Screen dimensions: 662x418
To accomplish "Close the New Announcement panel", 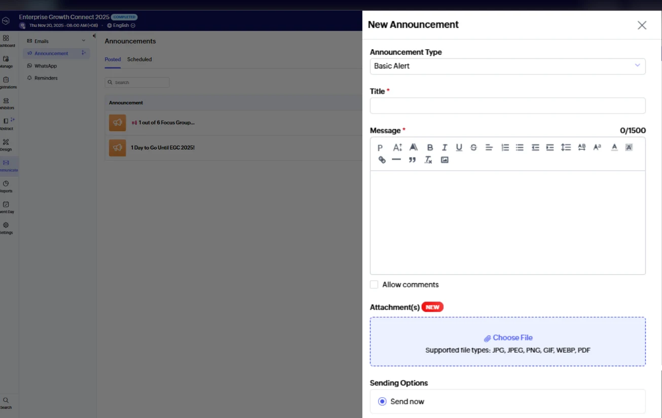I will point(642,25).
